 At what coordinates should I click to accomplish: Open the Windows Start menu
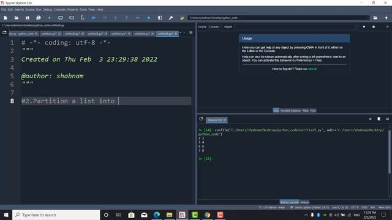6,215
